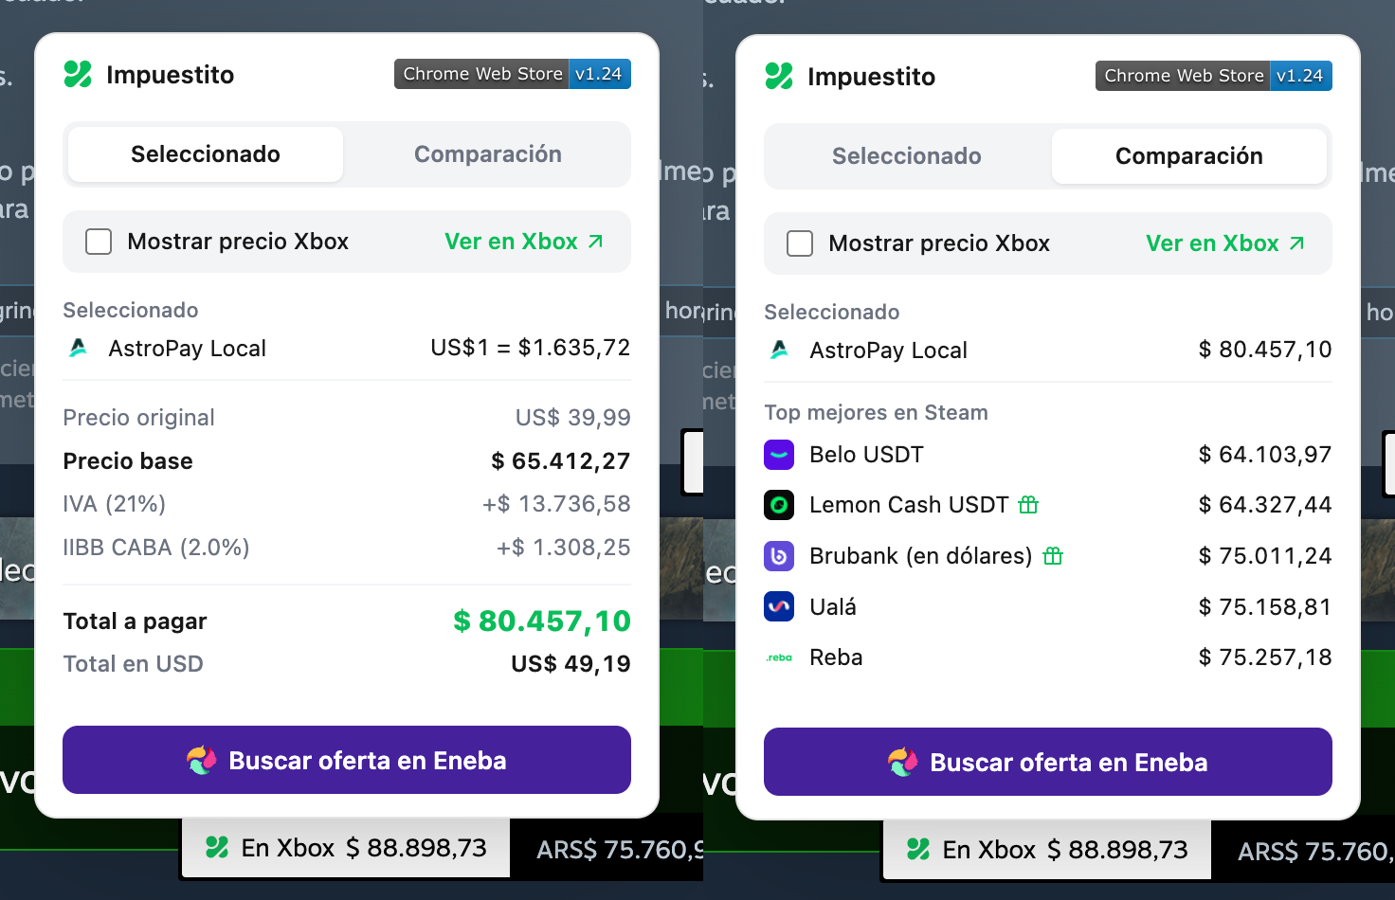
Task: Click AstroPay Local row in left panel
Action: 347,348
